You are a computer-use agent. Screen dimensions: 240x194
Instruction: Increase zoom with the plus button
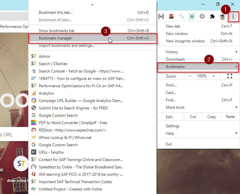[213, 76]
